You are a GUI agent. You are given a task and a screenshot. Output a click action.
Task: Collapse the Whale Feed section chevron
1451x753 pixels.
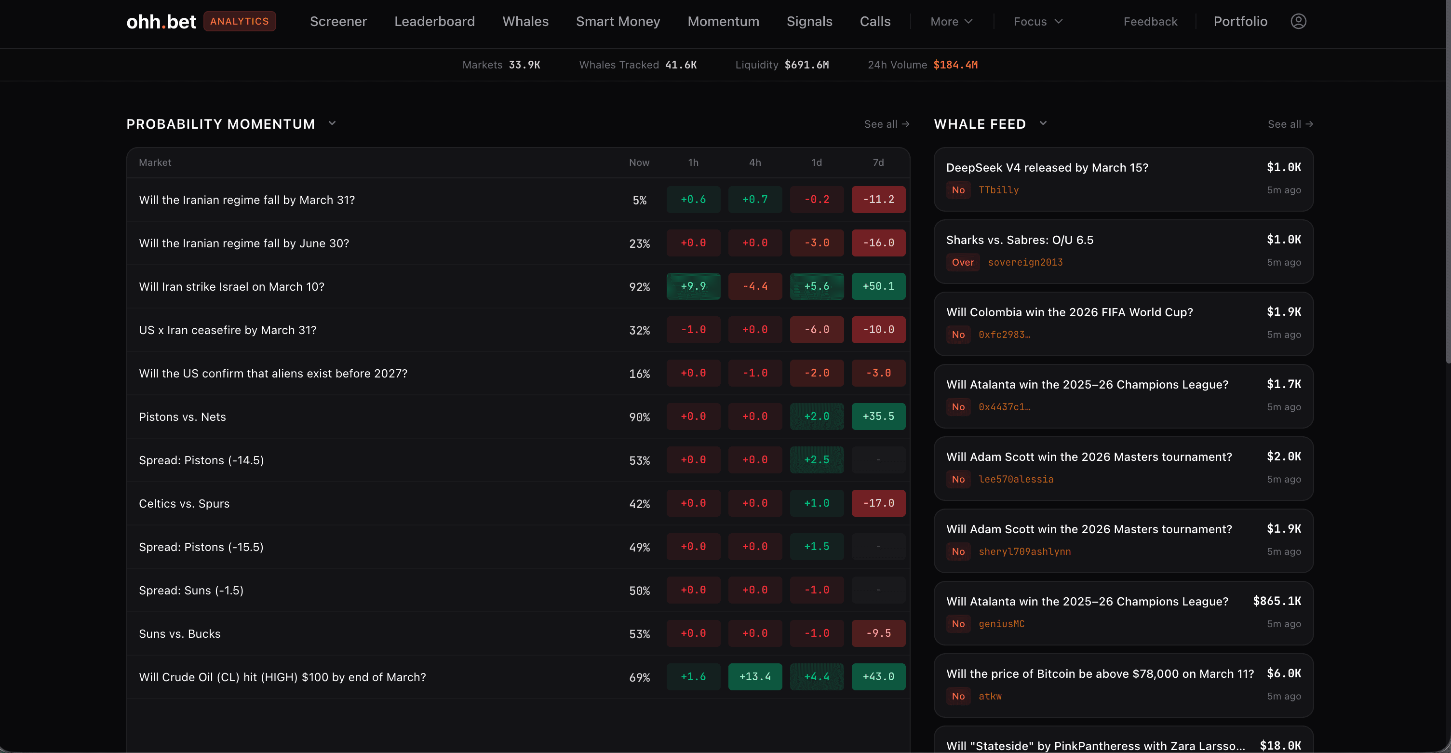click(1043, 123)
